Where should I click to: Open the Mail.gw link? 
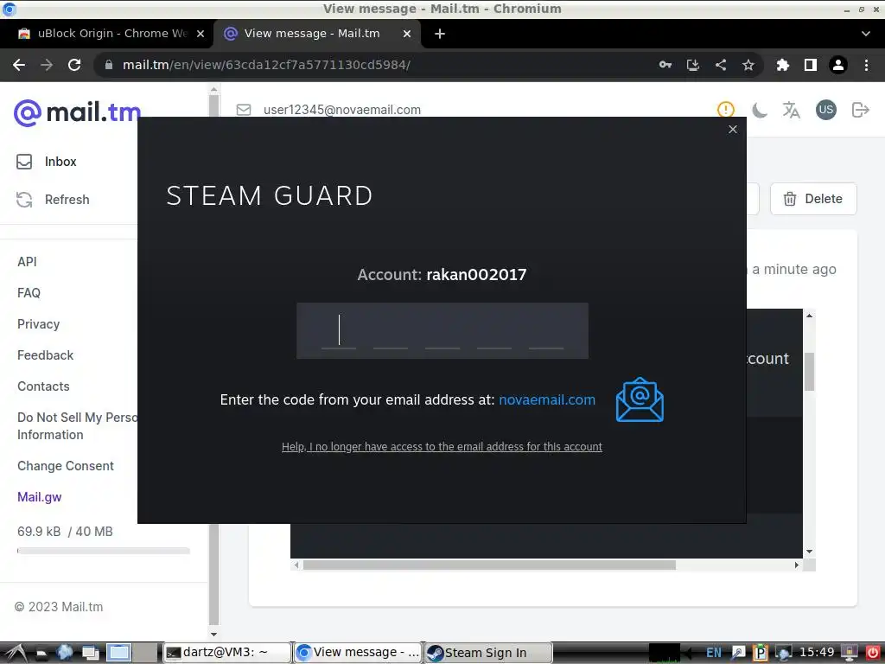[x=40, y=497]
